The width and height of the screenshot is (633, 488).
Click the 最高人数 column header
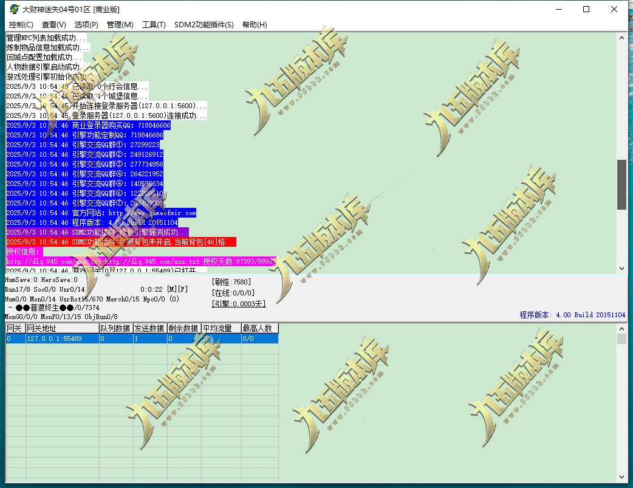point(260,328)
